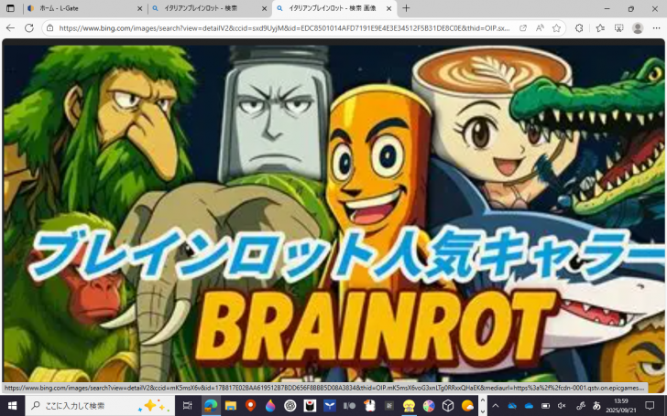The width and height of the screenshot is (667, 416).
Task: Launch the red map pin app
Action: 250,405
